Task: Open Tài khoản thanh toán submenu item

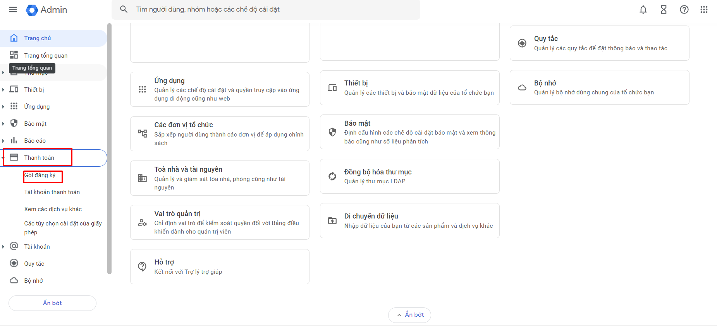Action: pos(52,192)
